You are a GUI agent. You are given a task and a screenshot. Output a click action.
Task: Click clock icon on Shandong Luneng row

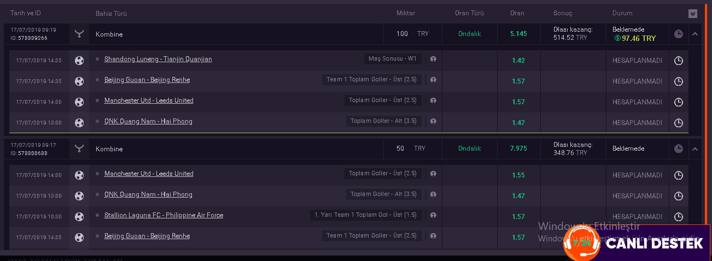click(x=679, y=61)
